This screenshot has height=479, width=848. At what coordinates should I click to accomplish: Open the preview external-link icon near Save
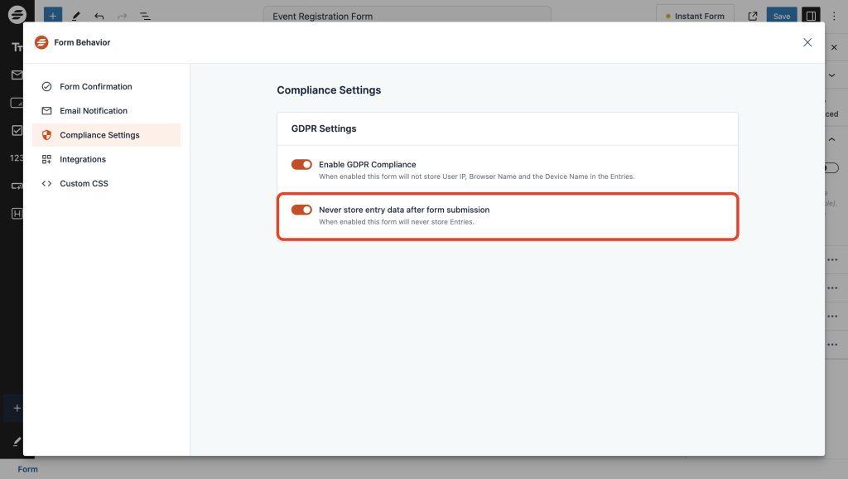(752, 15)
